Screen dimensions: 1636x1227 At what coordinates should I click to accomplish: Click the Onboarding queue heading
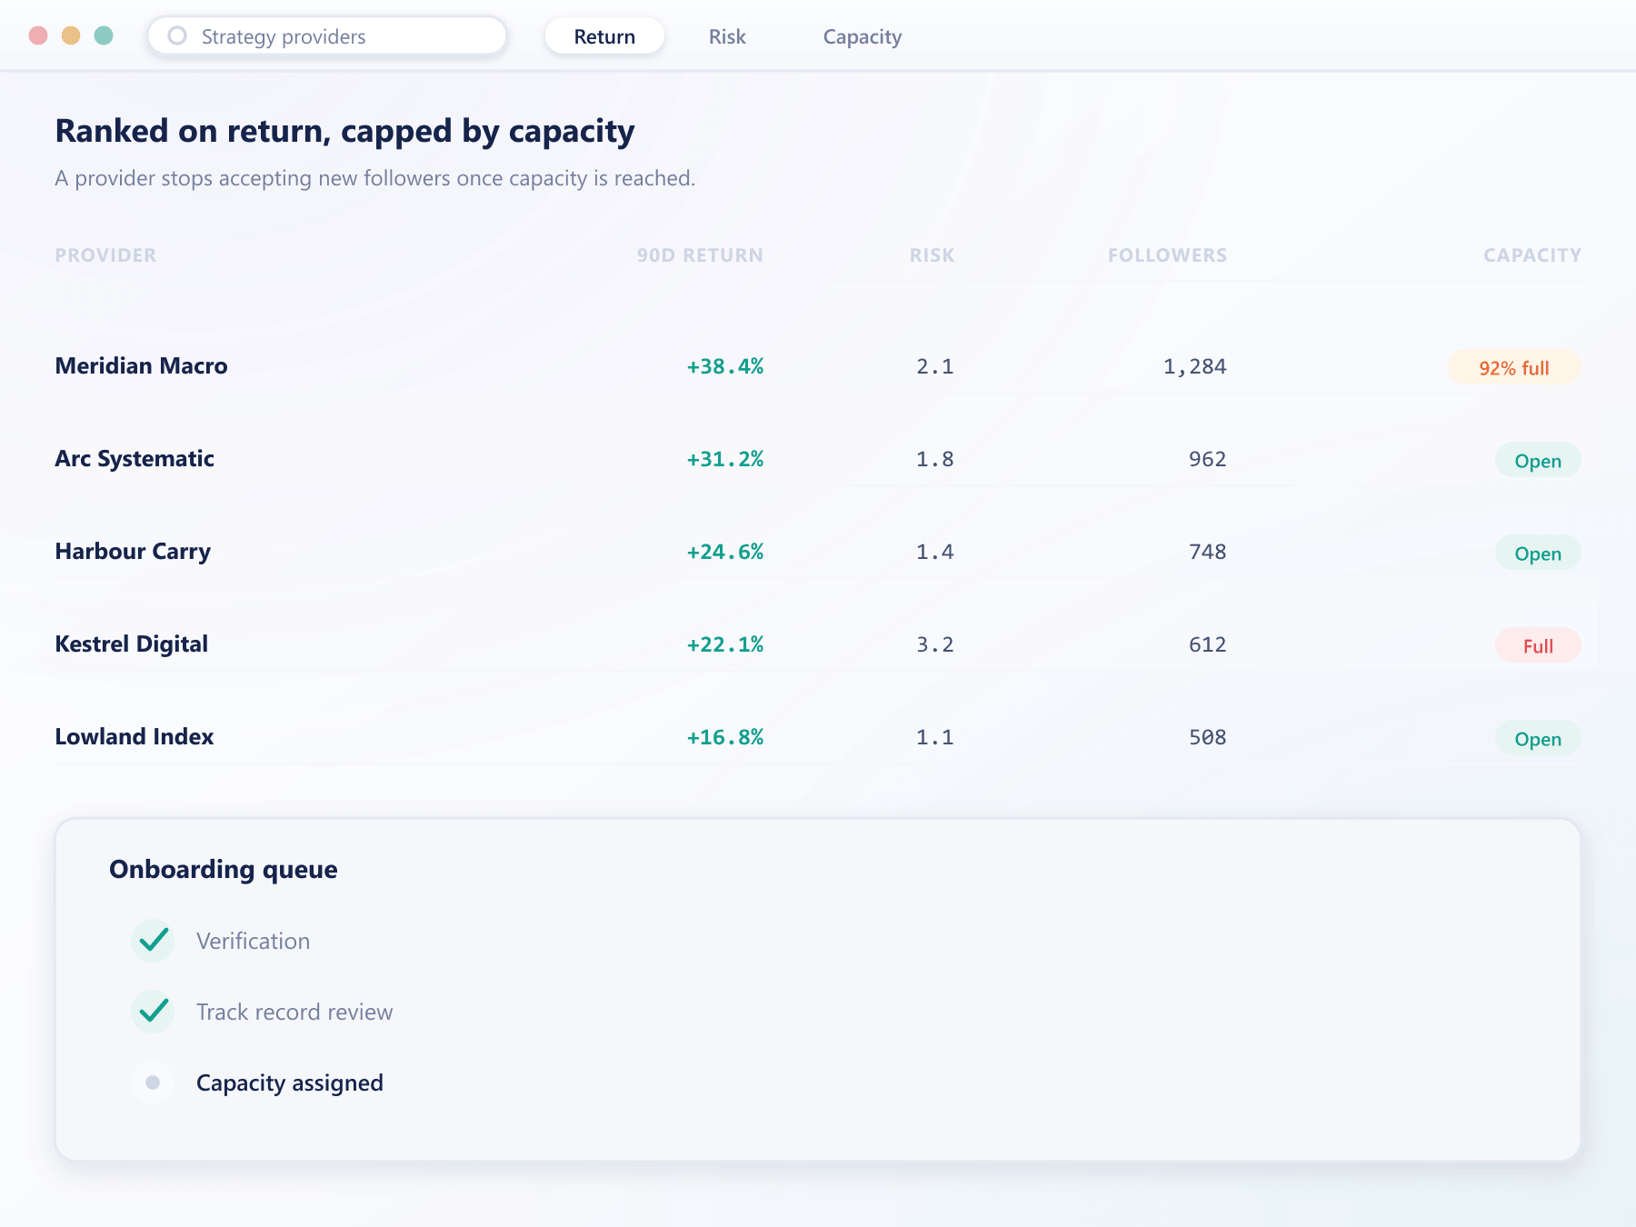(223, 870)
